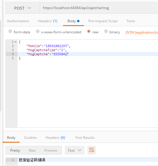View response Headers (6) tab

(x=55, y=138)
